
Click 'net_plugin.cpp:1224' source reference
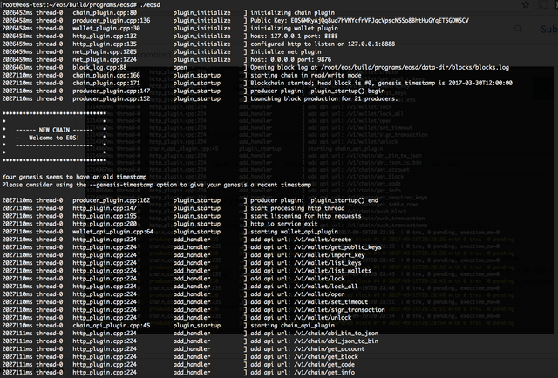click(105, 60)
